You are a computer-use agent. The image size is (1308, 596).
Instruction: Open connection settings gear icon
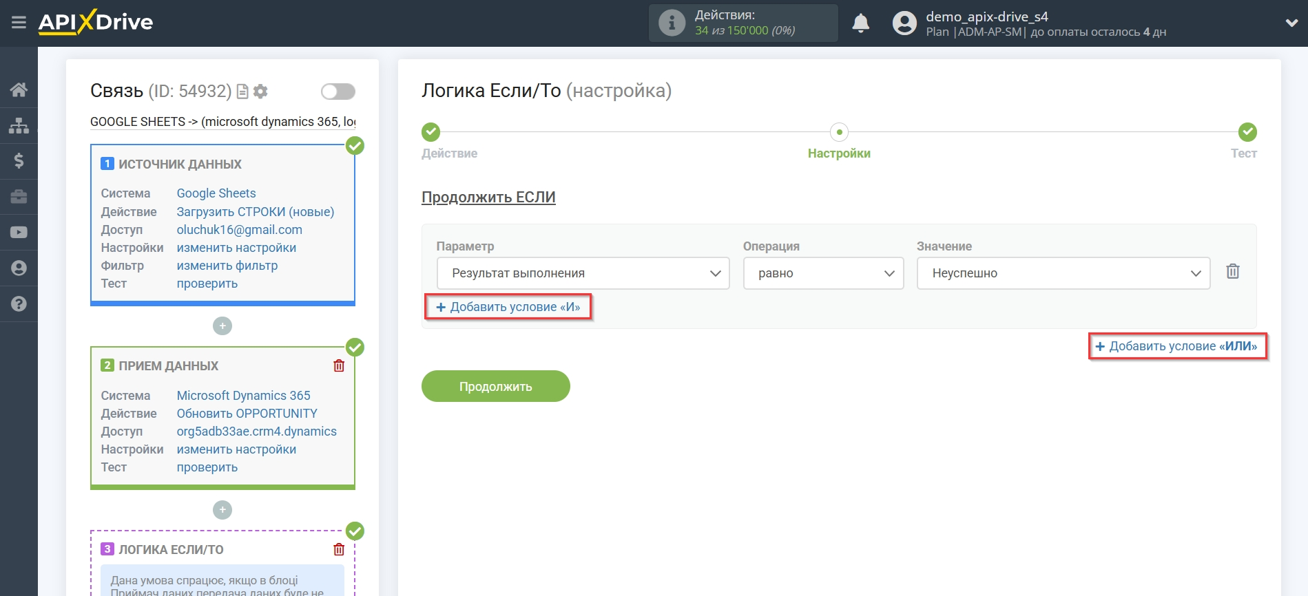point(260,92)
